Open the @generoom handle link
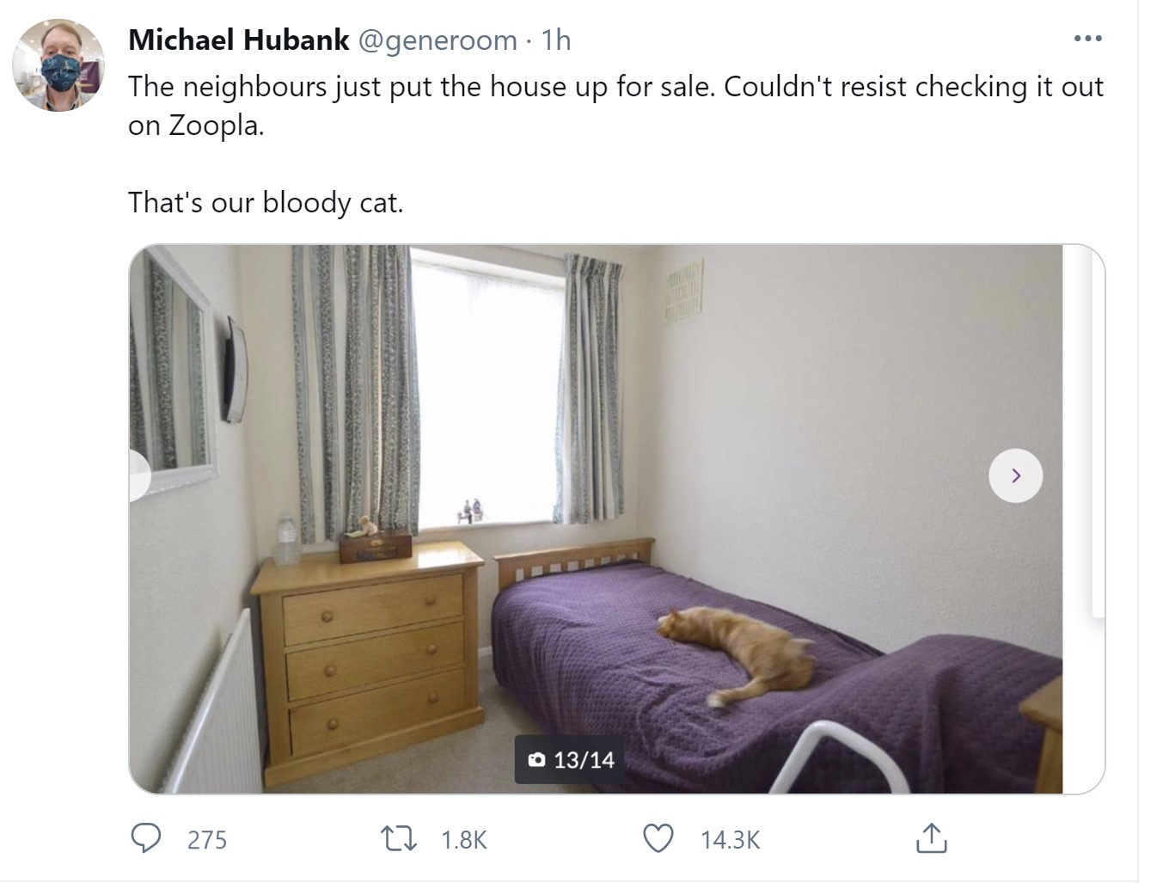1169x883 pixels. 438,40
